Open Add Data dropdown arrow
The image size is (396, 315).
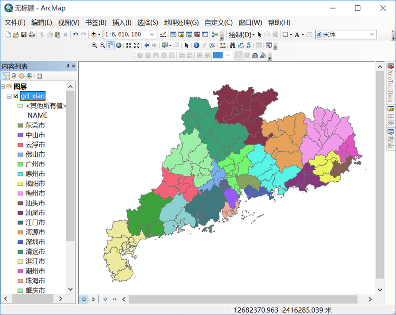(99, 35)
